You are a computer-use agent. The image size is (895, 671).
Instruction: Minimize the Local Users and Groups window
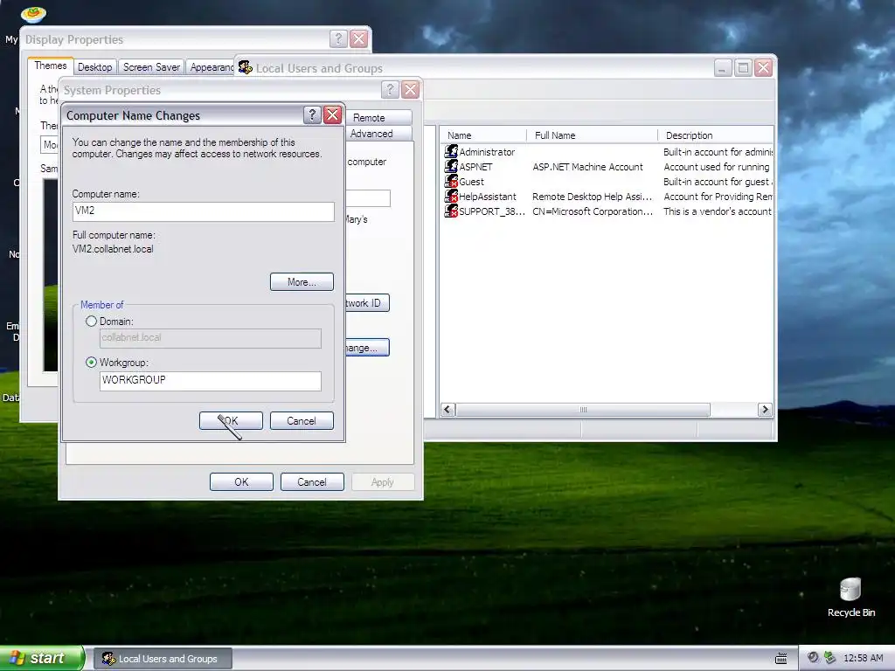723,68
